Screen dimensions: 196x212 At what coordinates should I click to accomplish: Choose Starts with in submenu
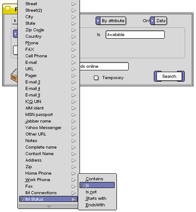(x=96, y=199)
